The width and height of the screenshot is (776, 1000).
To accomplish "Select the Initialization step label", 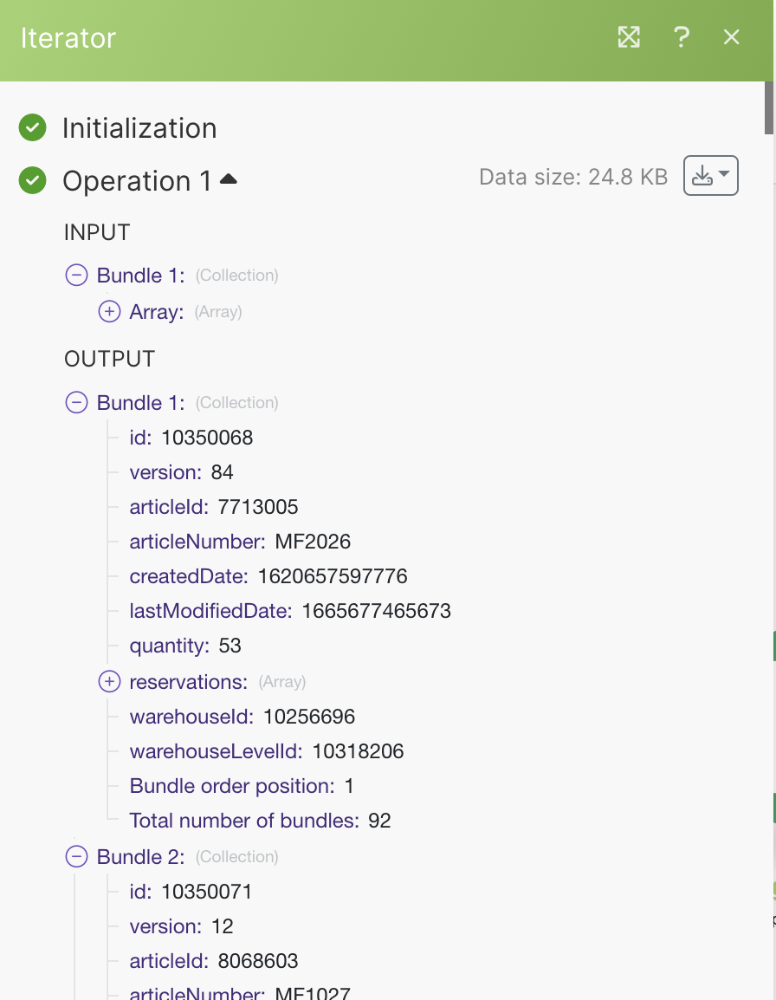I will [139, 128].
